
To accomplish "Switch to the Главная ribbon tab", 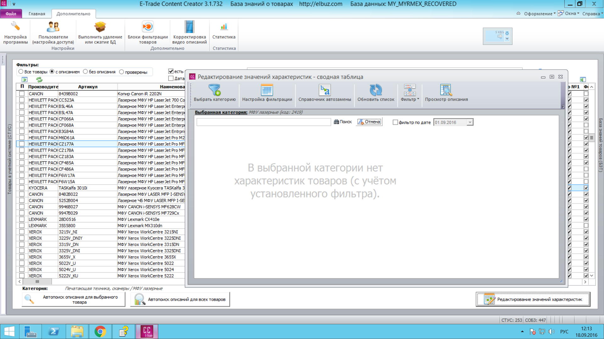I will (37, 13).
